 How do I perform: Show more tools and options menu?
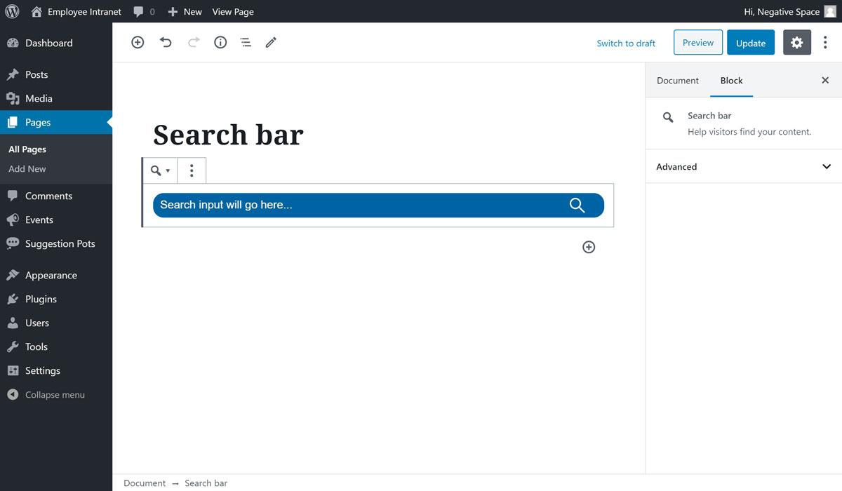(825, 42)
